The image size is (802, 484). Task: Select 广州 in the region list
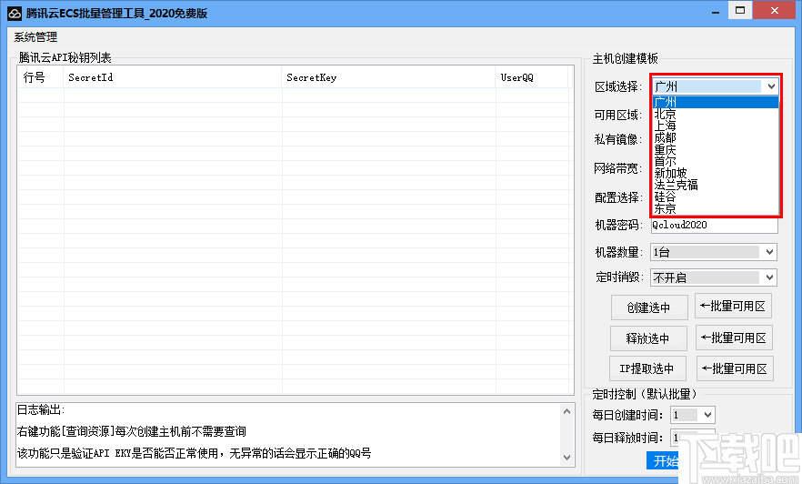click(716, 102)
